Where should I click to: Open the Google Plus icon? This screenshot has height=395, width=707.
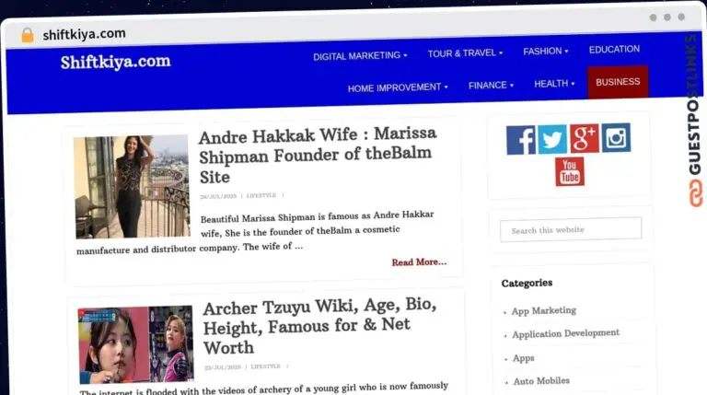click(584, 139)
